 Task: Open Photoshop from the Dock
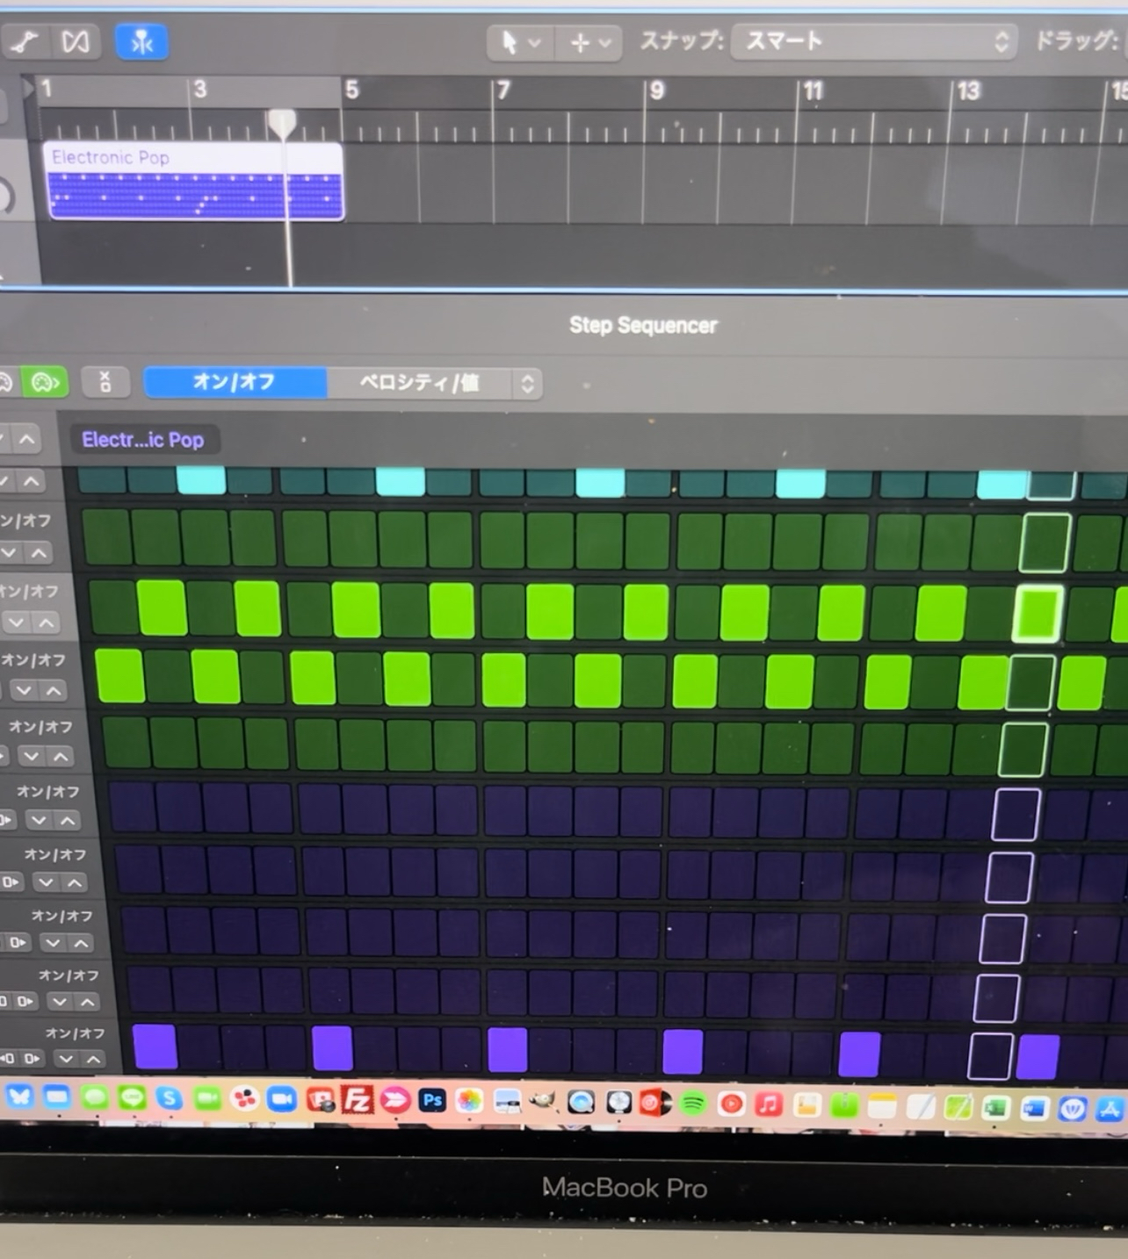[432, 1101]
